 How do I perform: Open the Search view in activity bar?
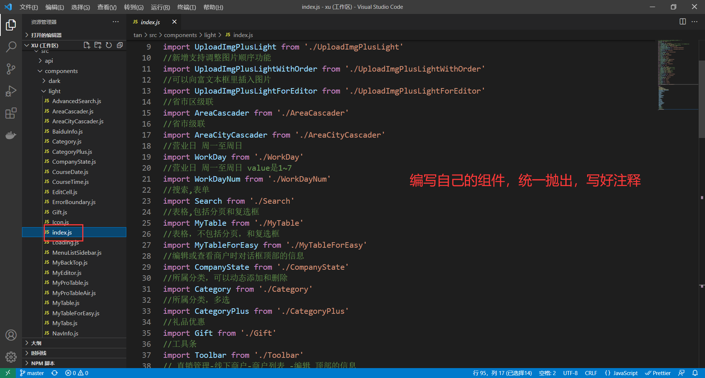11,47
